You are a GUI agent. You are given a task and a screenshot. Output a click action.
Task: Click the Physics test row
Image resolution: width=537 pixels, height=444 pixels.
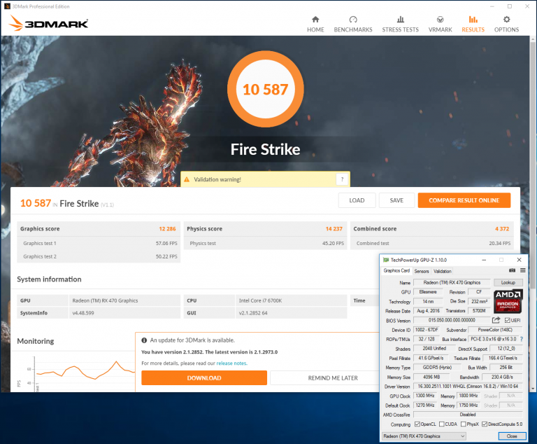(266, 243)
